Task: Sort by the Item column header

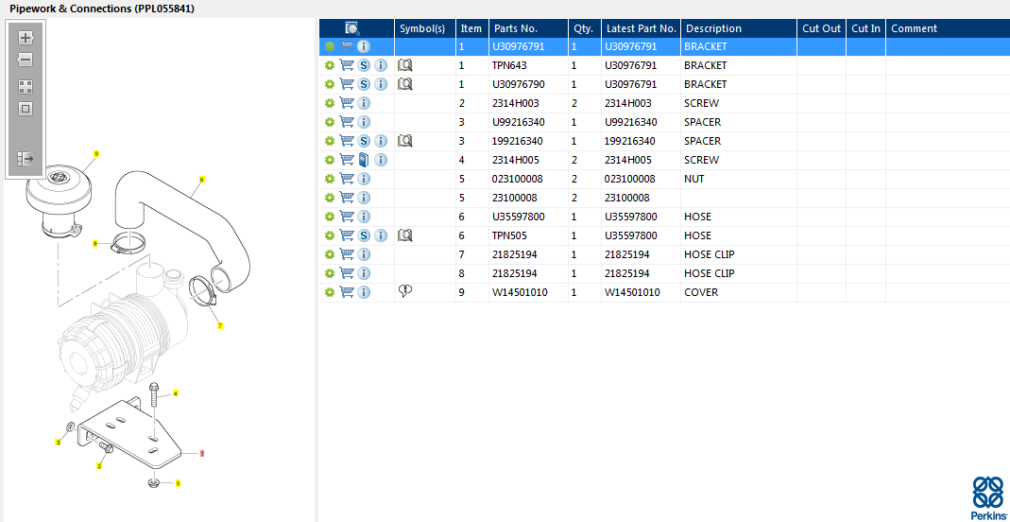Action: 472,28
